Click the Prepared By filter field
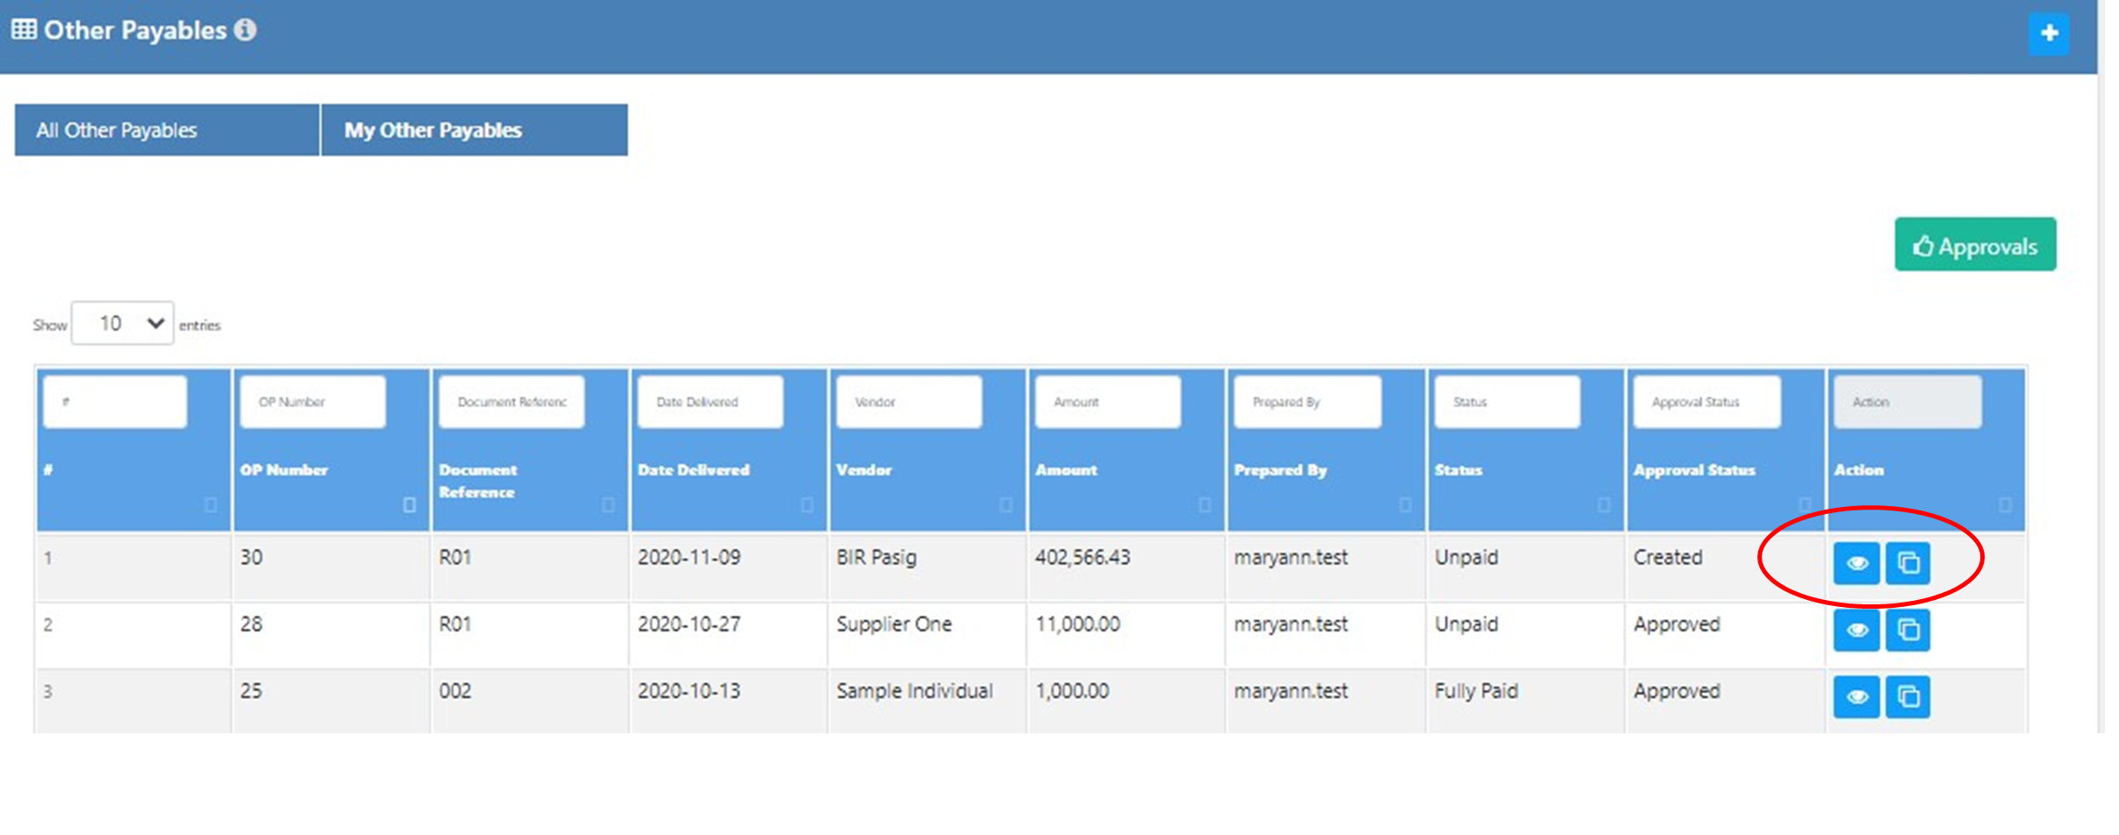Screen dimensions: 2119x835 point(1306,402)
